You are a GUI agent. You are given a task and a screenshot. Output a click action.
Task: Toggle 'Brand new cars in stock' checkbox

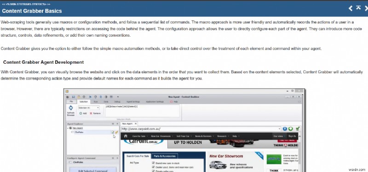point(153,163)
